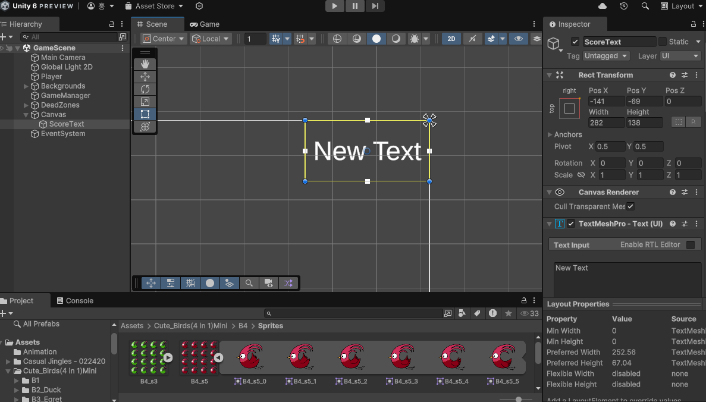Click the Step forward button
The width and height of the screenshot is (706, 402).
[x=375, y=7]
